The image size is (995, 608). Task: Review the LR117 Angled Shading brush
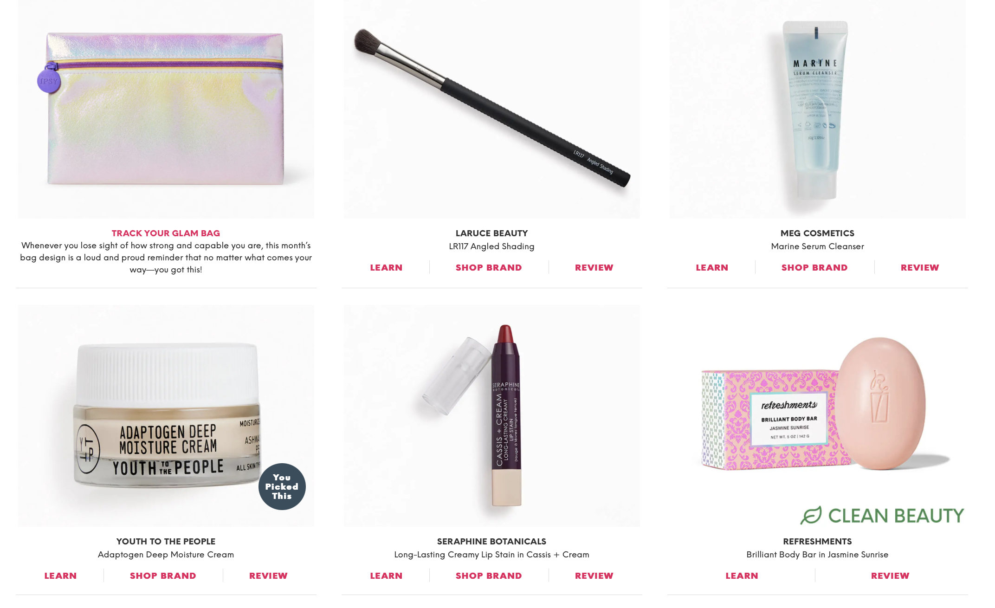[594, 267]
